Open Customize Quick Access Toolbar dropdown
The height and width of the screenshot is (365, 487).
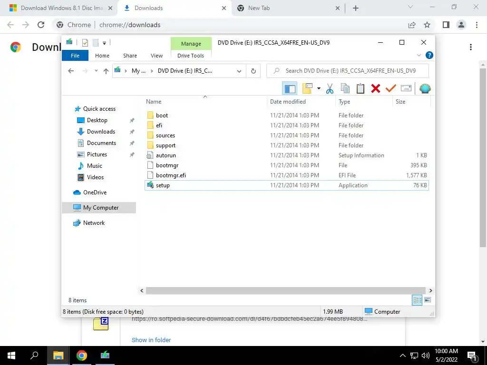tap(104, 43)
